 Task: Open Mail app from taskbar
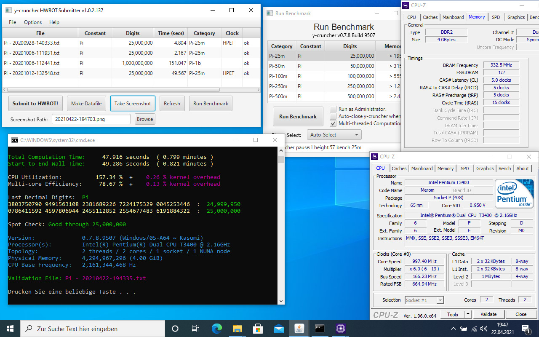278,329
